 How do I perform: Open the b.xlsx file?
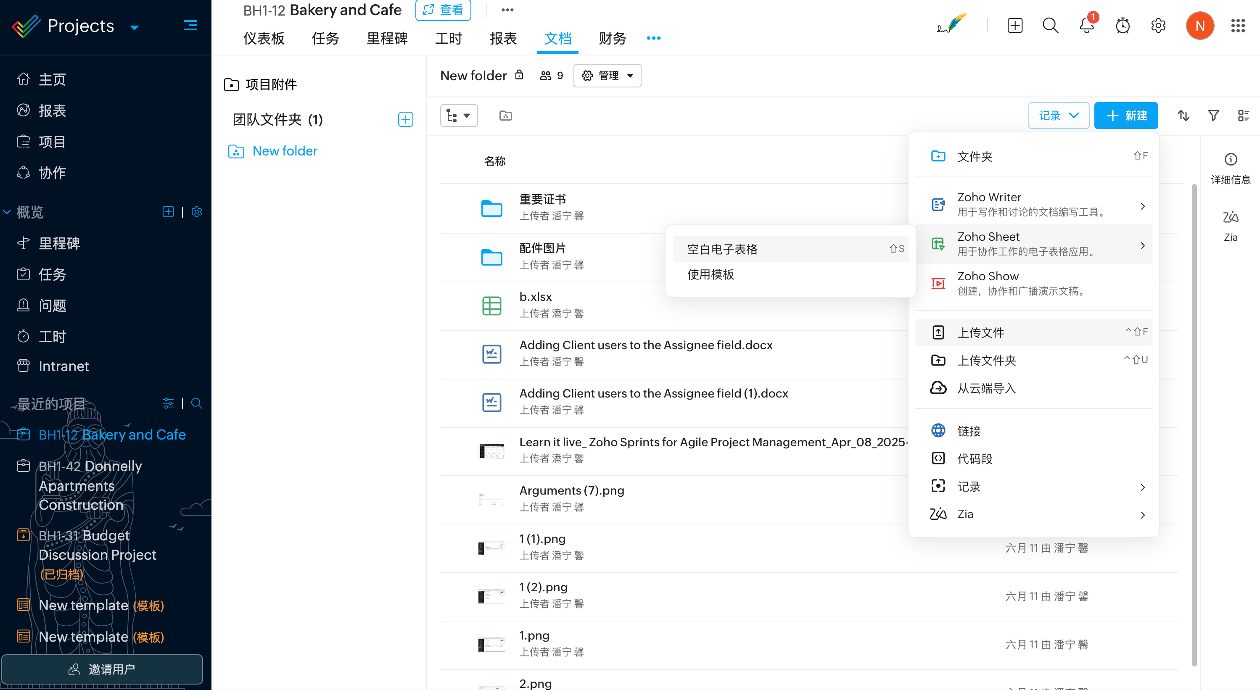535,297
